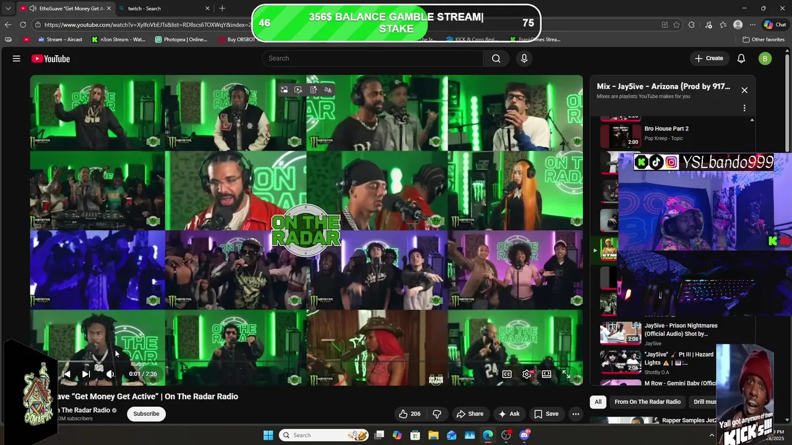The width and height of the screenshot is (792, 445).
Task: Open n3on Stream bookmark
Action: point(118,39)
